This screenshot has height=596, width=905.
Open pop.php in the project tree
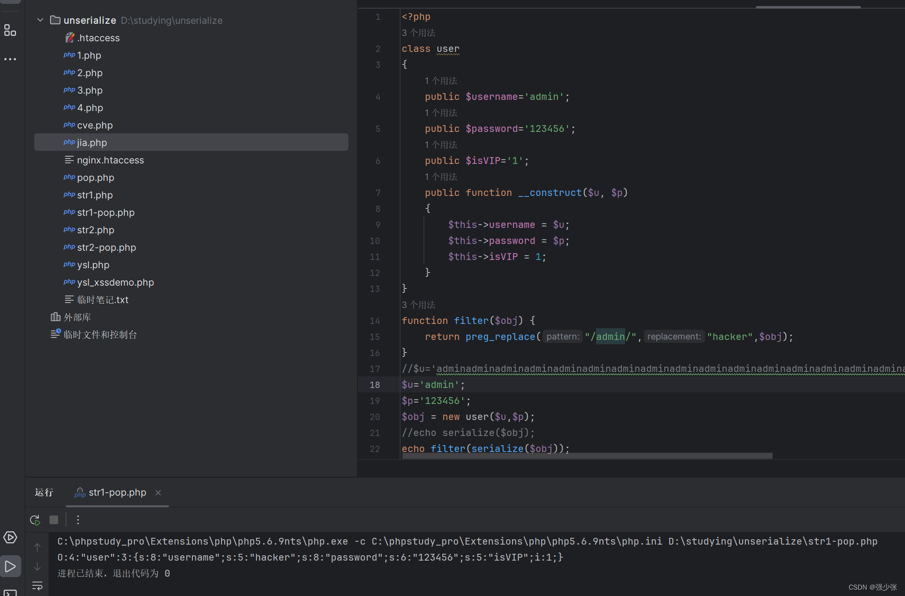[x=96, y=177]
